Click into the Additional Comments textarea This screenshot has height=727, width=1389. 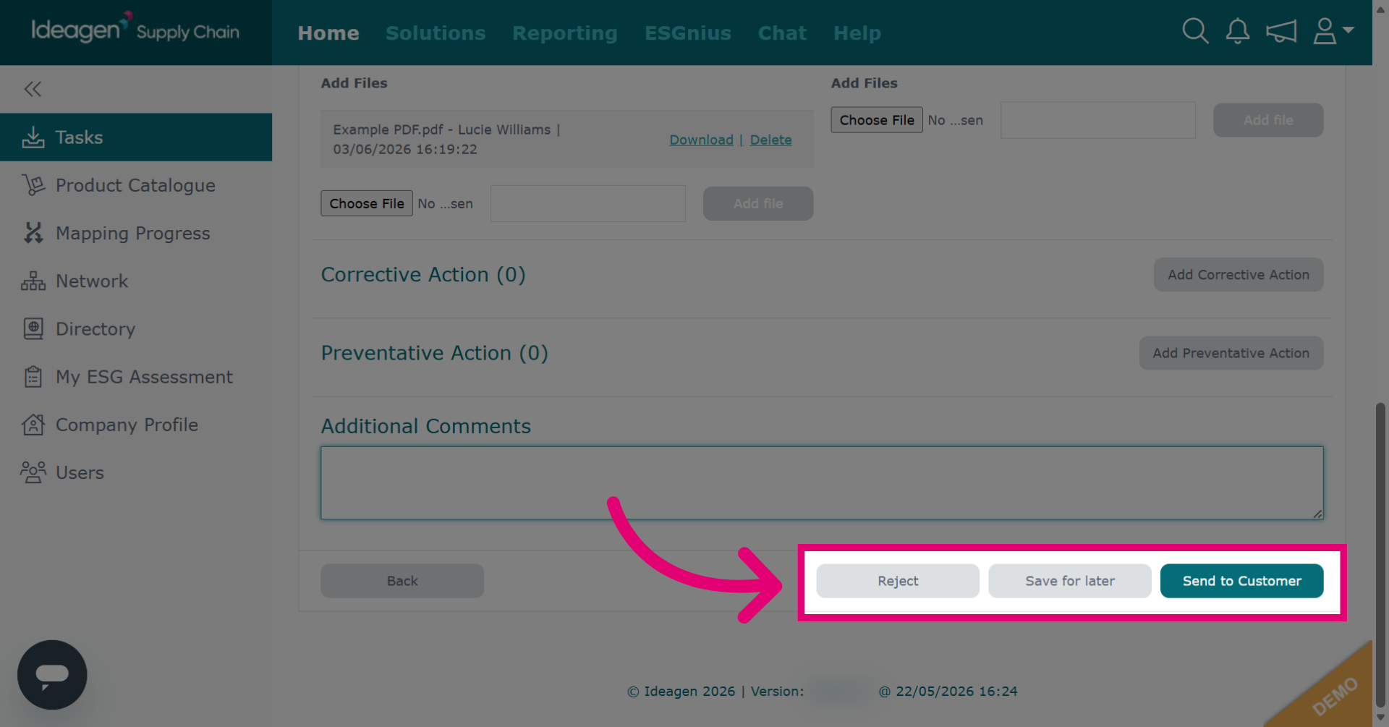click(x=822, y=482)
